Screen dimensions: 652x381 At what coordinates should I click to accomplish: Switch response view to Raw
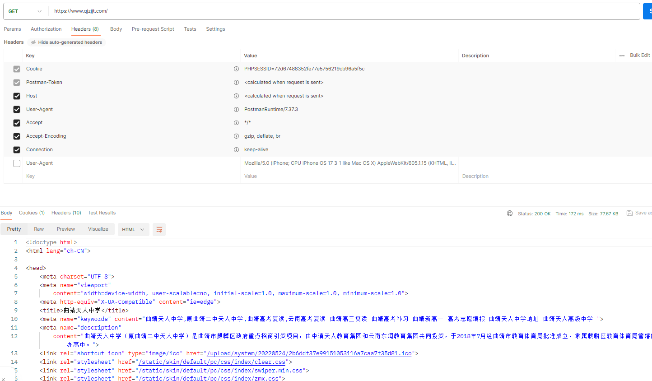click(39, 229)
